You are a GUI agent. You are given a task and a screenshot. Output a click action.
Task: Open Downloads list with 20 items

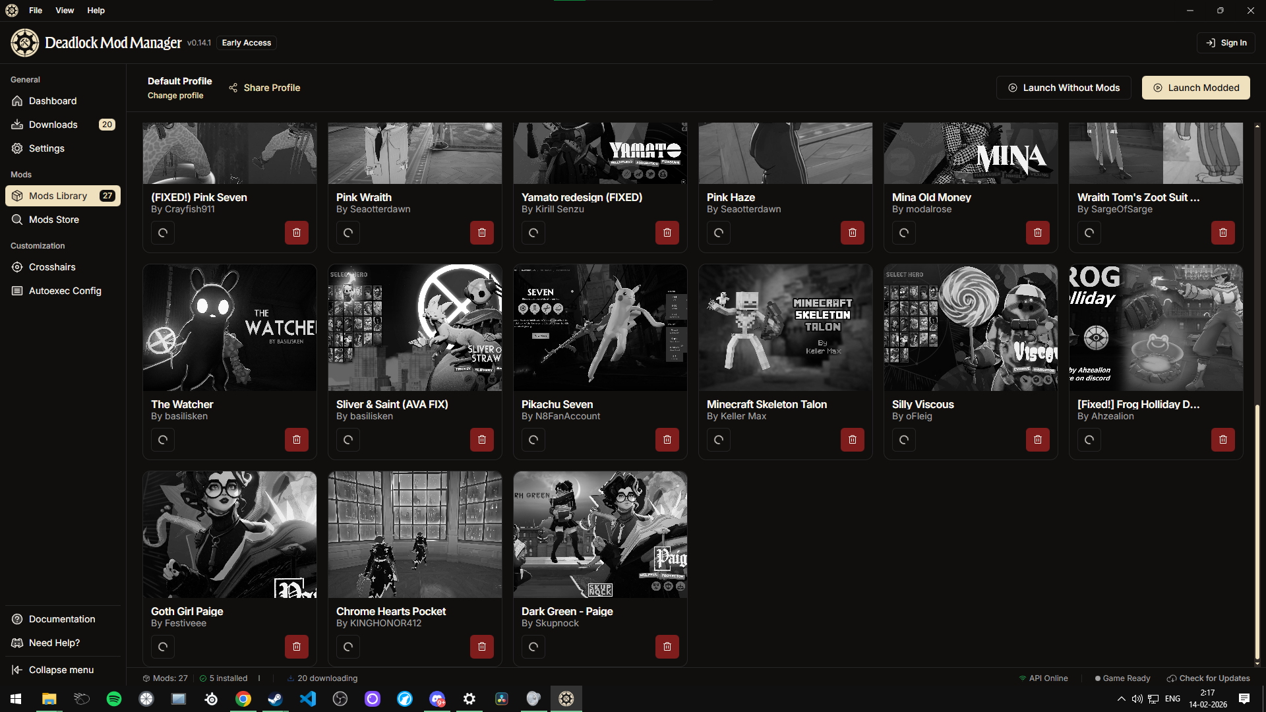[x=53, y=125]
